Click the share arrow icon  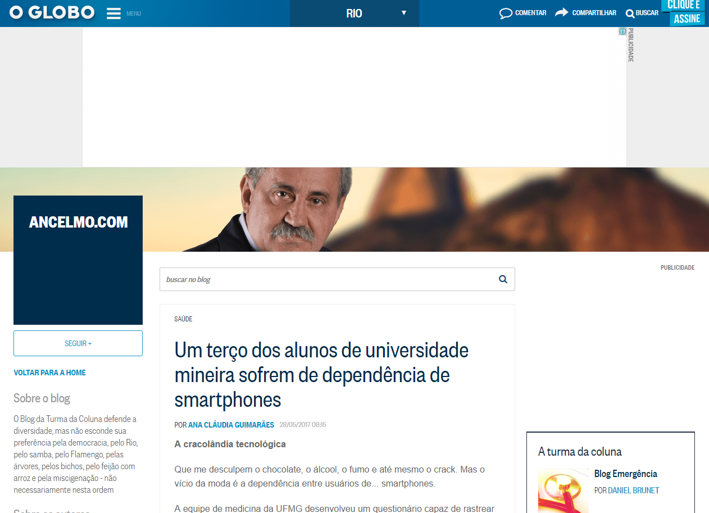pyautogui.click(x=561, y=12)
